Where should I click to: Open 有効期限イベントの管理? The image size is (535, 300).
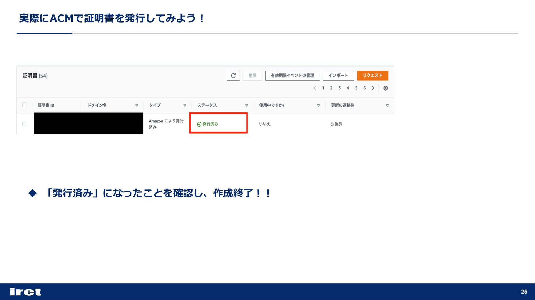point(292,76)
